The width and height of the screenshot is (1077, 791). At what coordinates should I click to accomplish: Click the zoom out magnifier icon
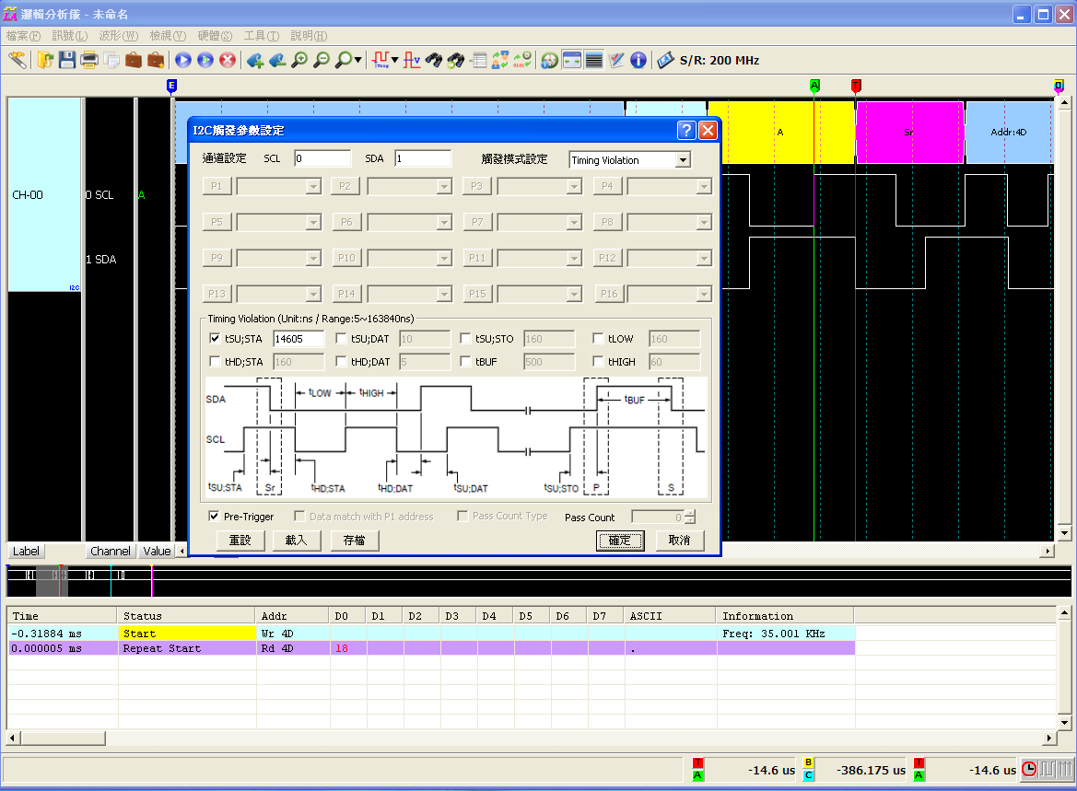click(x=321, y=61)
